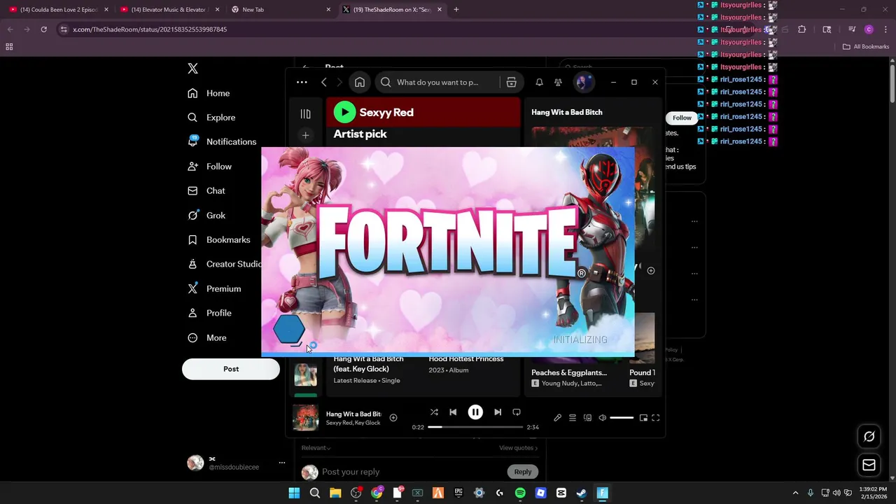Switch Spotify to full screen view

656,418
